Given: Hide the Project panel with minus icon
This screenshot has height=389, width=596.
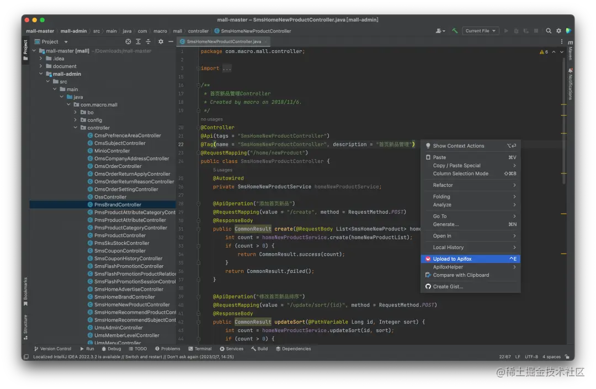Looking at the screenshot, I should [171, 41].
